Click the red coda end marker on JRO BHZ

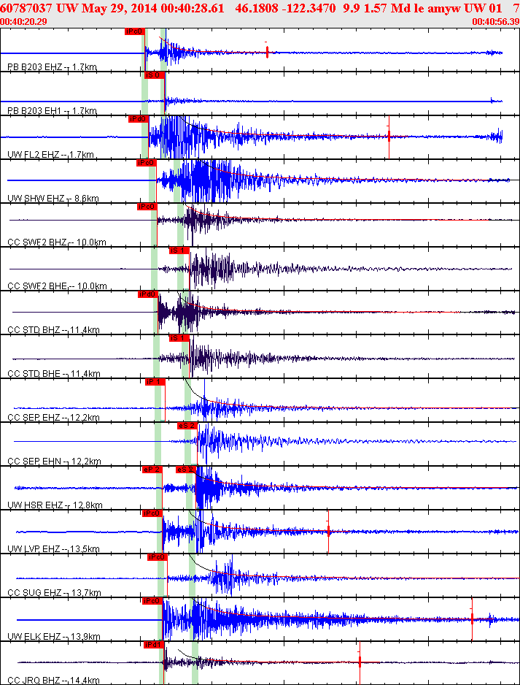[360, 662]
